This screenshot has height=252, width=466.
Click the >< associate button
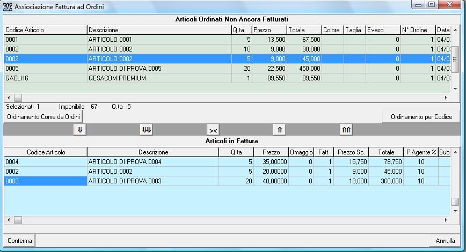(x=213, y=130)
